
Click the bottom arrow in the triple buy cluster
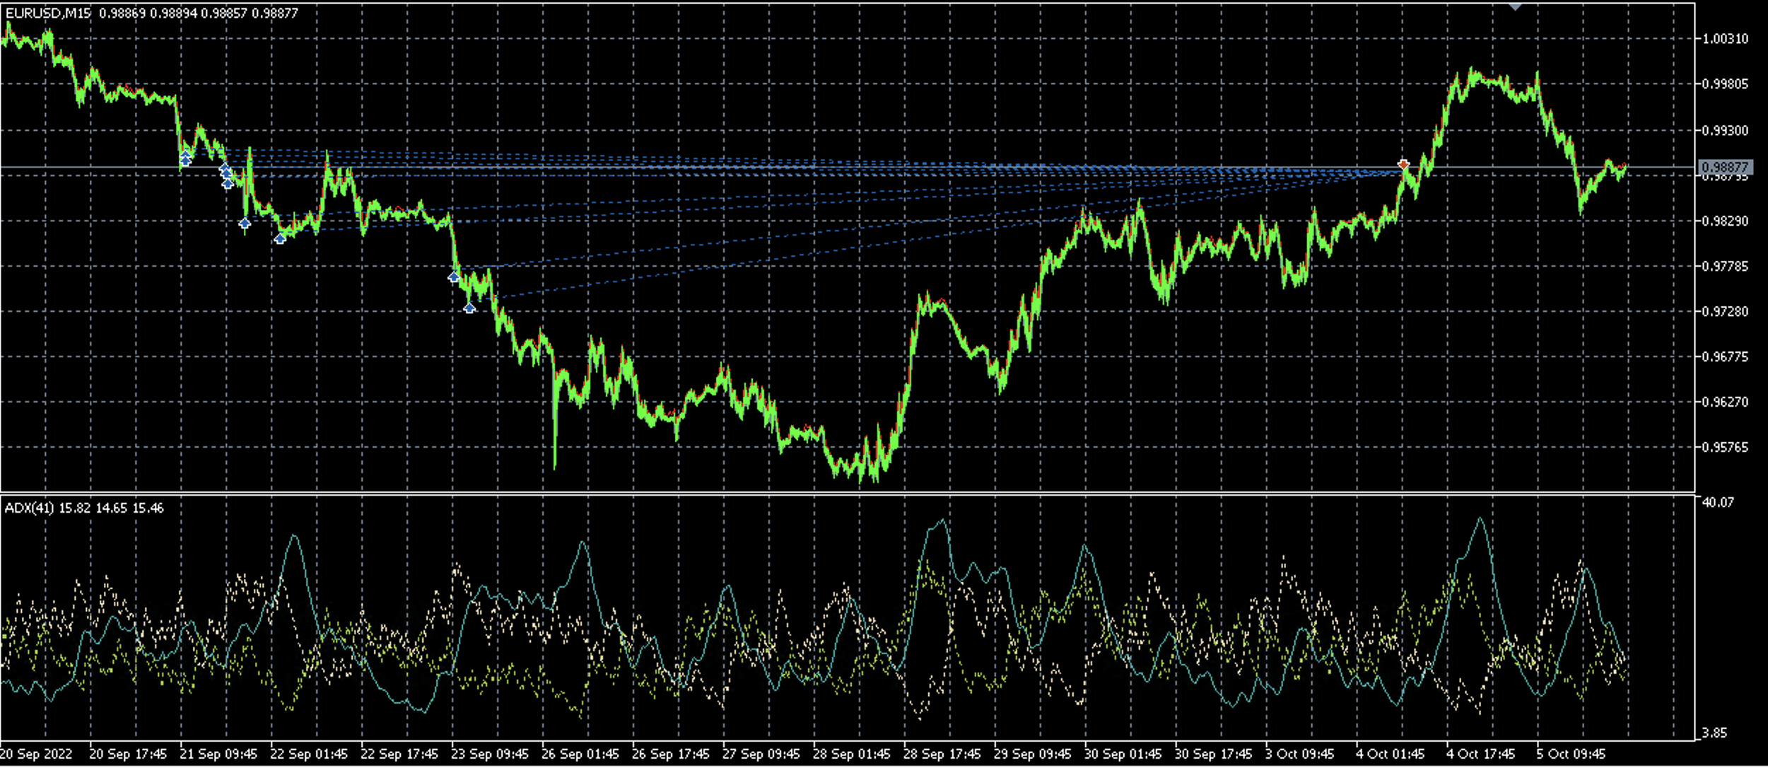click(228, 184)
